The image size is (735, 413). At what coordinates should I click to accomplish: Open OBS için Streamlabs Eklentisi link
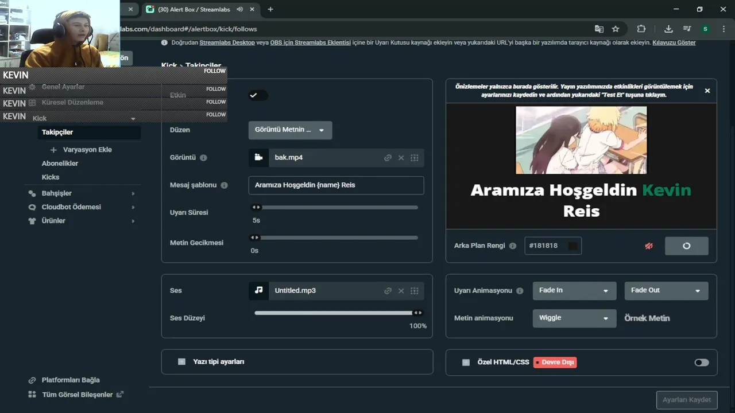tap(310, 42)
